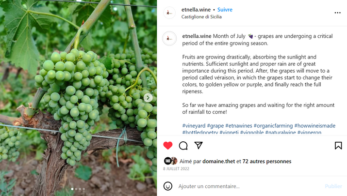
Task: Open the more options ellipsis menu
Action: [x=337, y=13]
